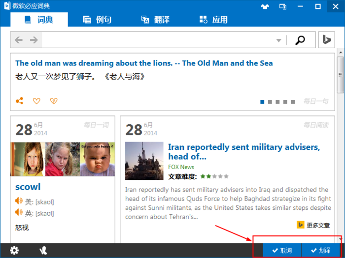The width and height of the screenshot is (345, 258).
Task: Click the forward arrow in search bar
Action: point(34,40)
